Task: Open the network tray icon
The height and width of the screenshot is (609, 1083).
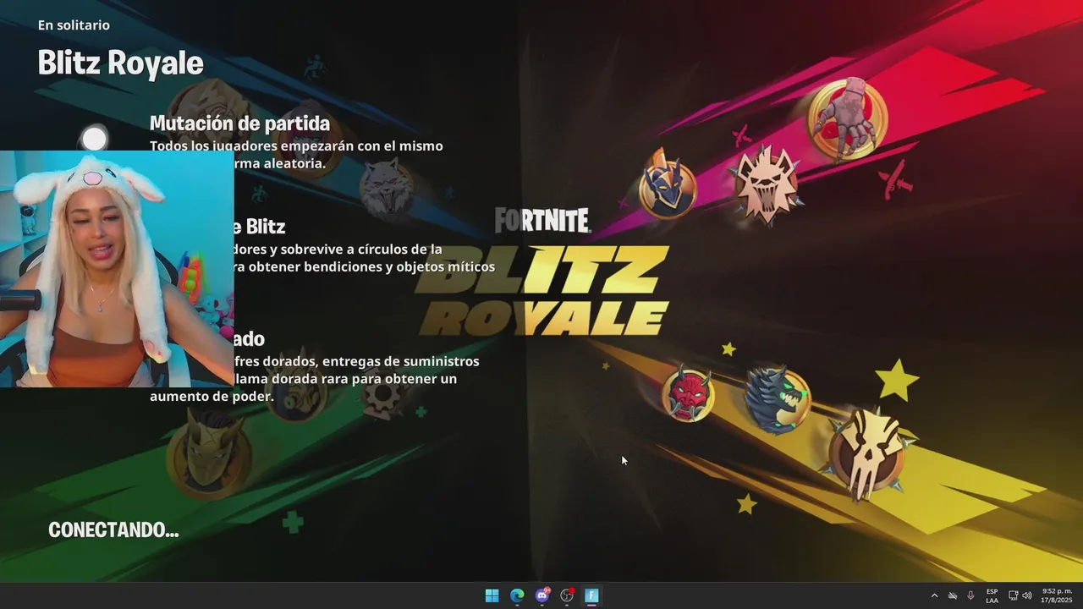Action: tap(1014, 595)
